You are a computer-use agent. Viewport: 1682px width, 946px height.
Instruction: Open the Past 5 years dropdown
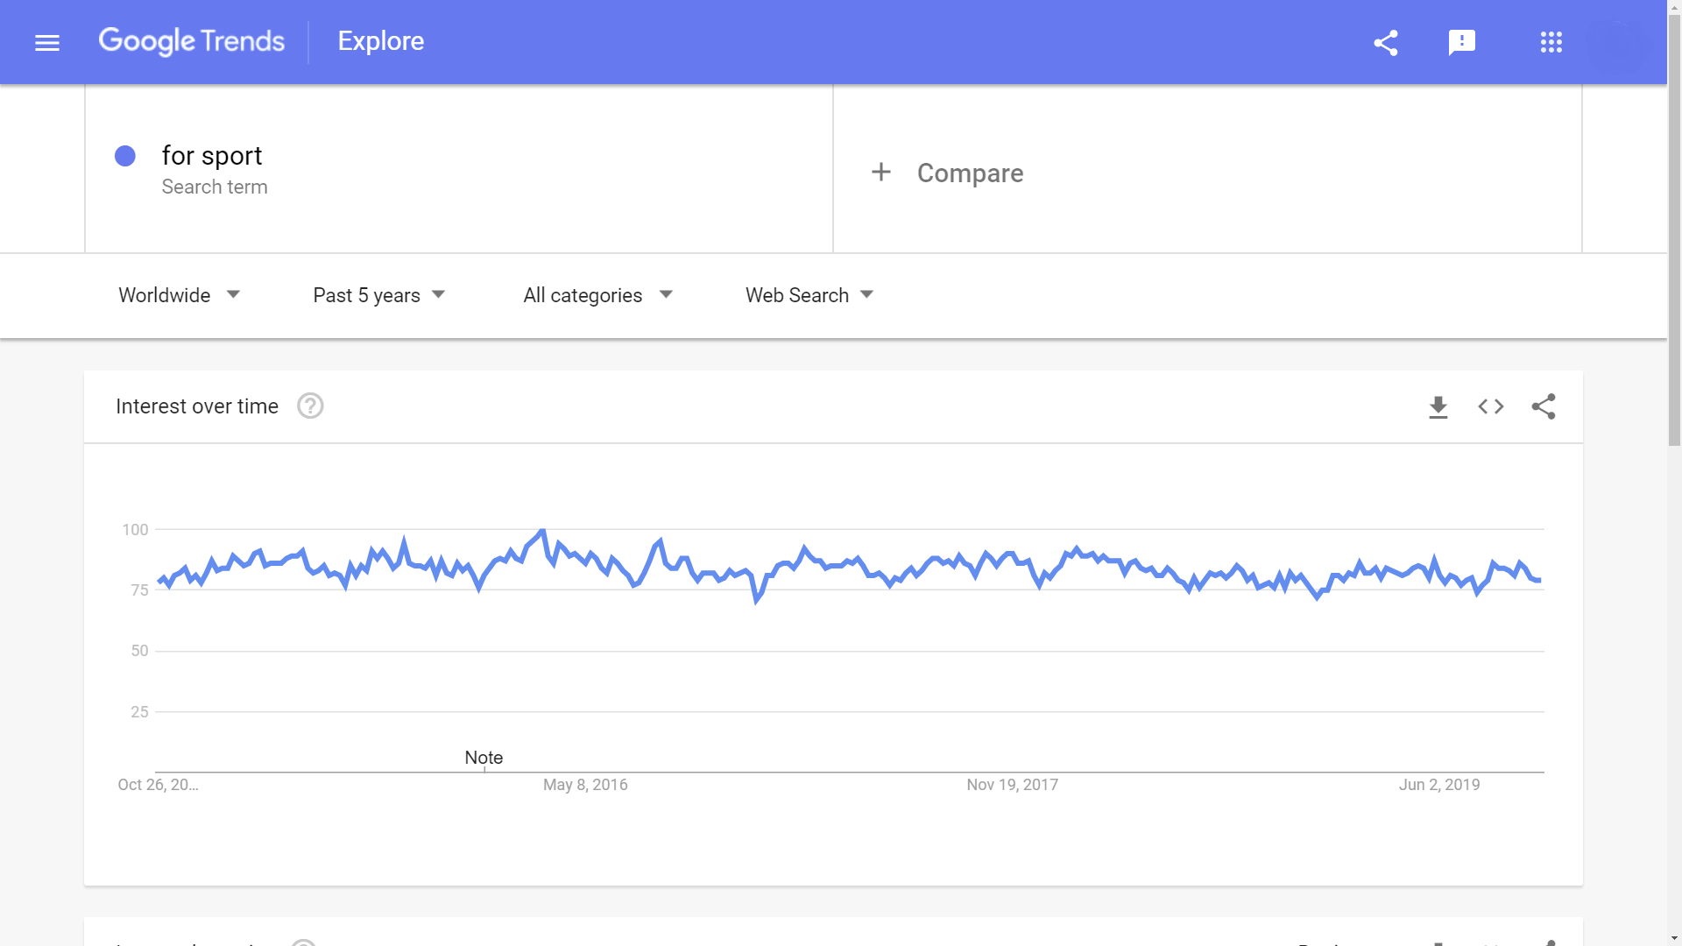point(378,295)
